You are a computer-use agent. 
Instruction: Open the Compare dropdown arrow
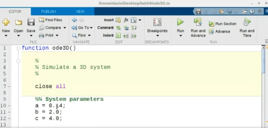(x=65, y=28)
